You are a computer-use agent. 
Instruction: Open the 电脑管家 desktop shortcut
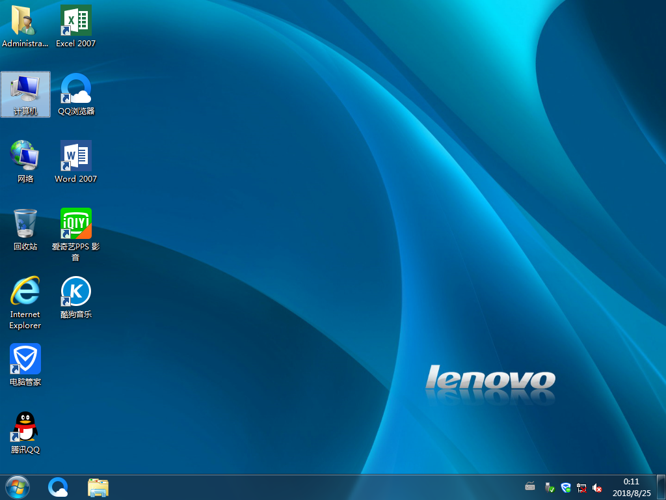coord(25,365)
